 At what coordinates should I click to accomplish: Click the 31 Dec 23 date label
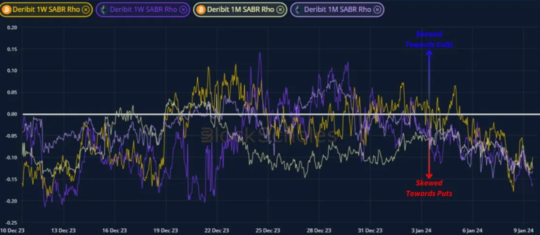click(371, 230)
